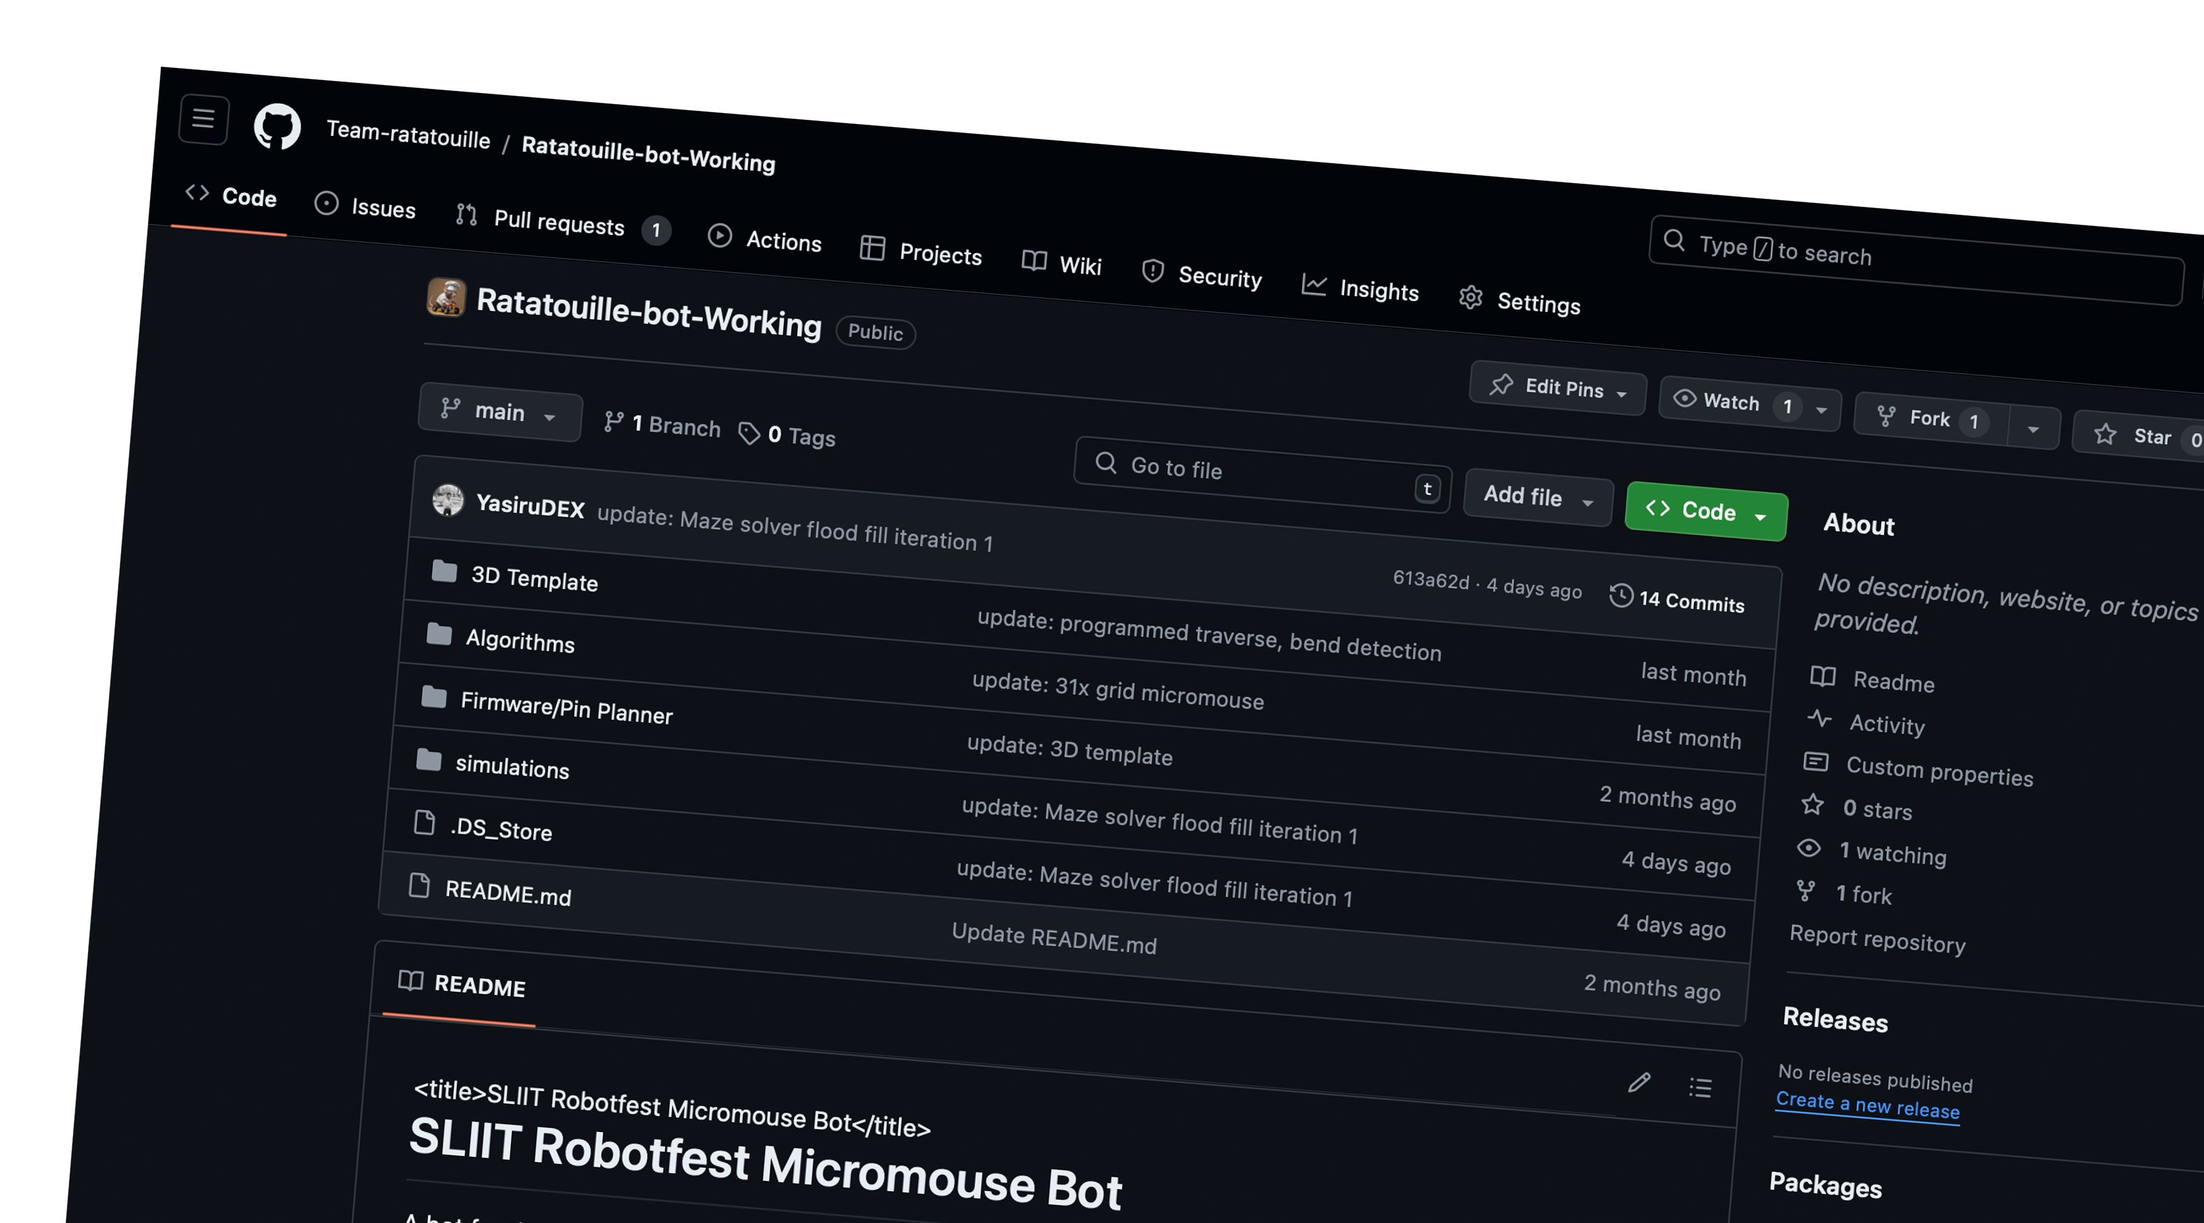Open 'Update README.md' commit message
The image size is (2204, 1223).
tap(1054, 939)
